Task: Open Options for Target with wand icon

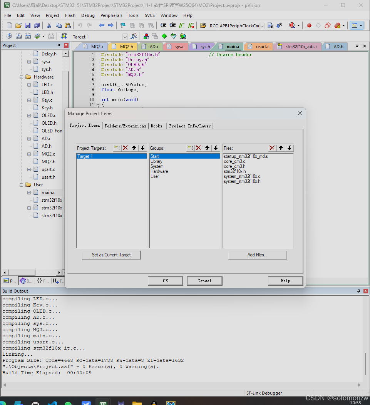Action: coord(134,37)
